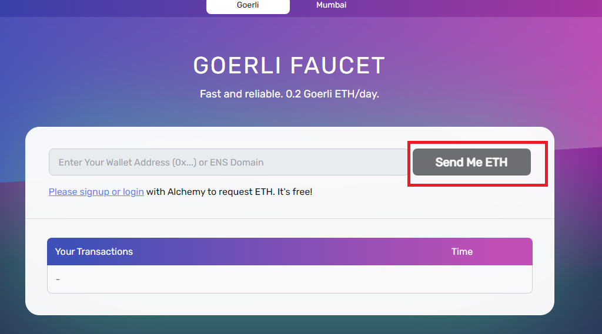The width and height of the screenshot is (602, 334).
Task: Switch to the Mumbai network tab
Action: (x=332, y=5)
